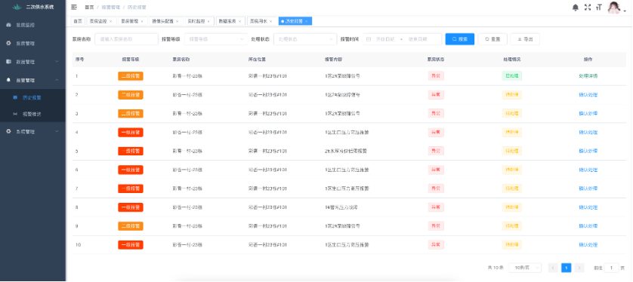The height and width of the screenshot is (282, 633).
Task: Open the notification bell in the header
Action: pyautogui.click(x=576, y=8)
